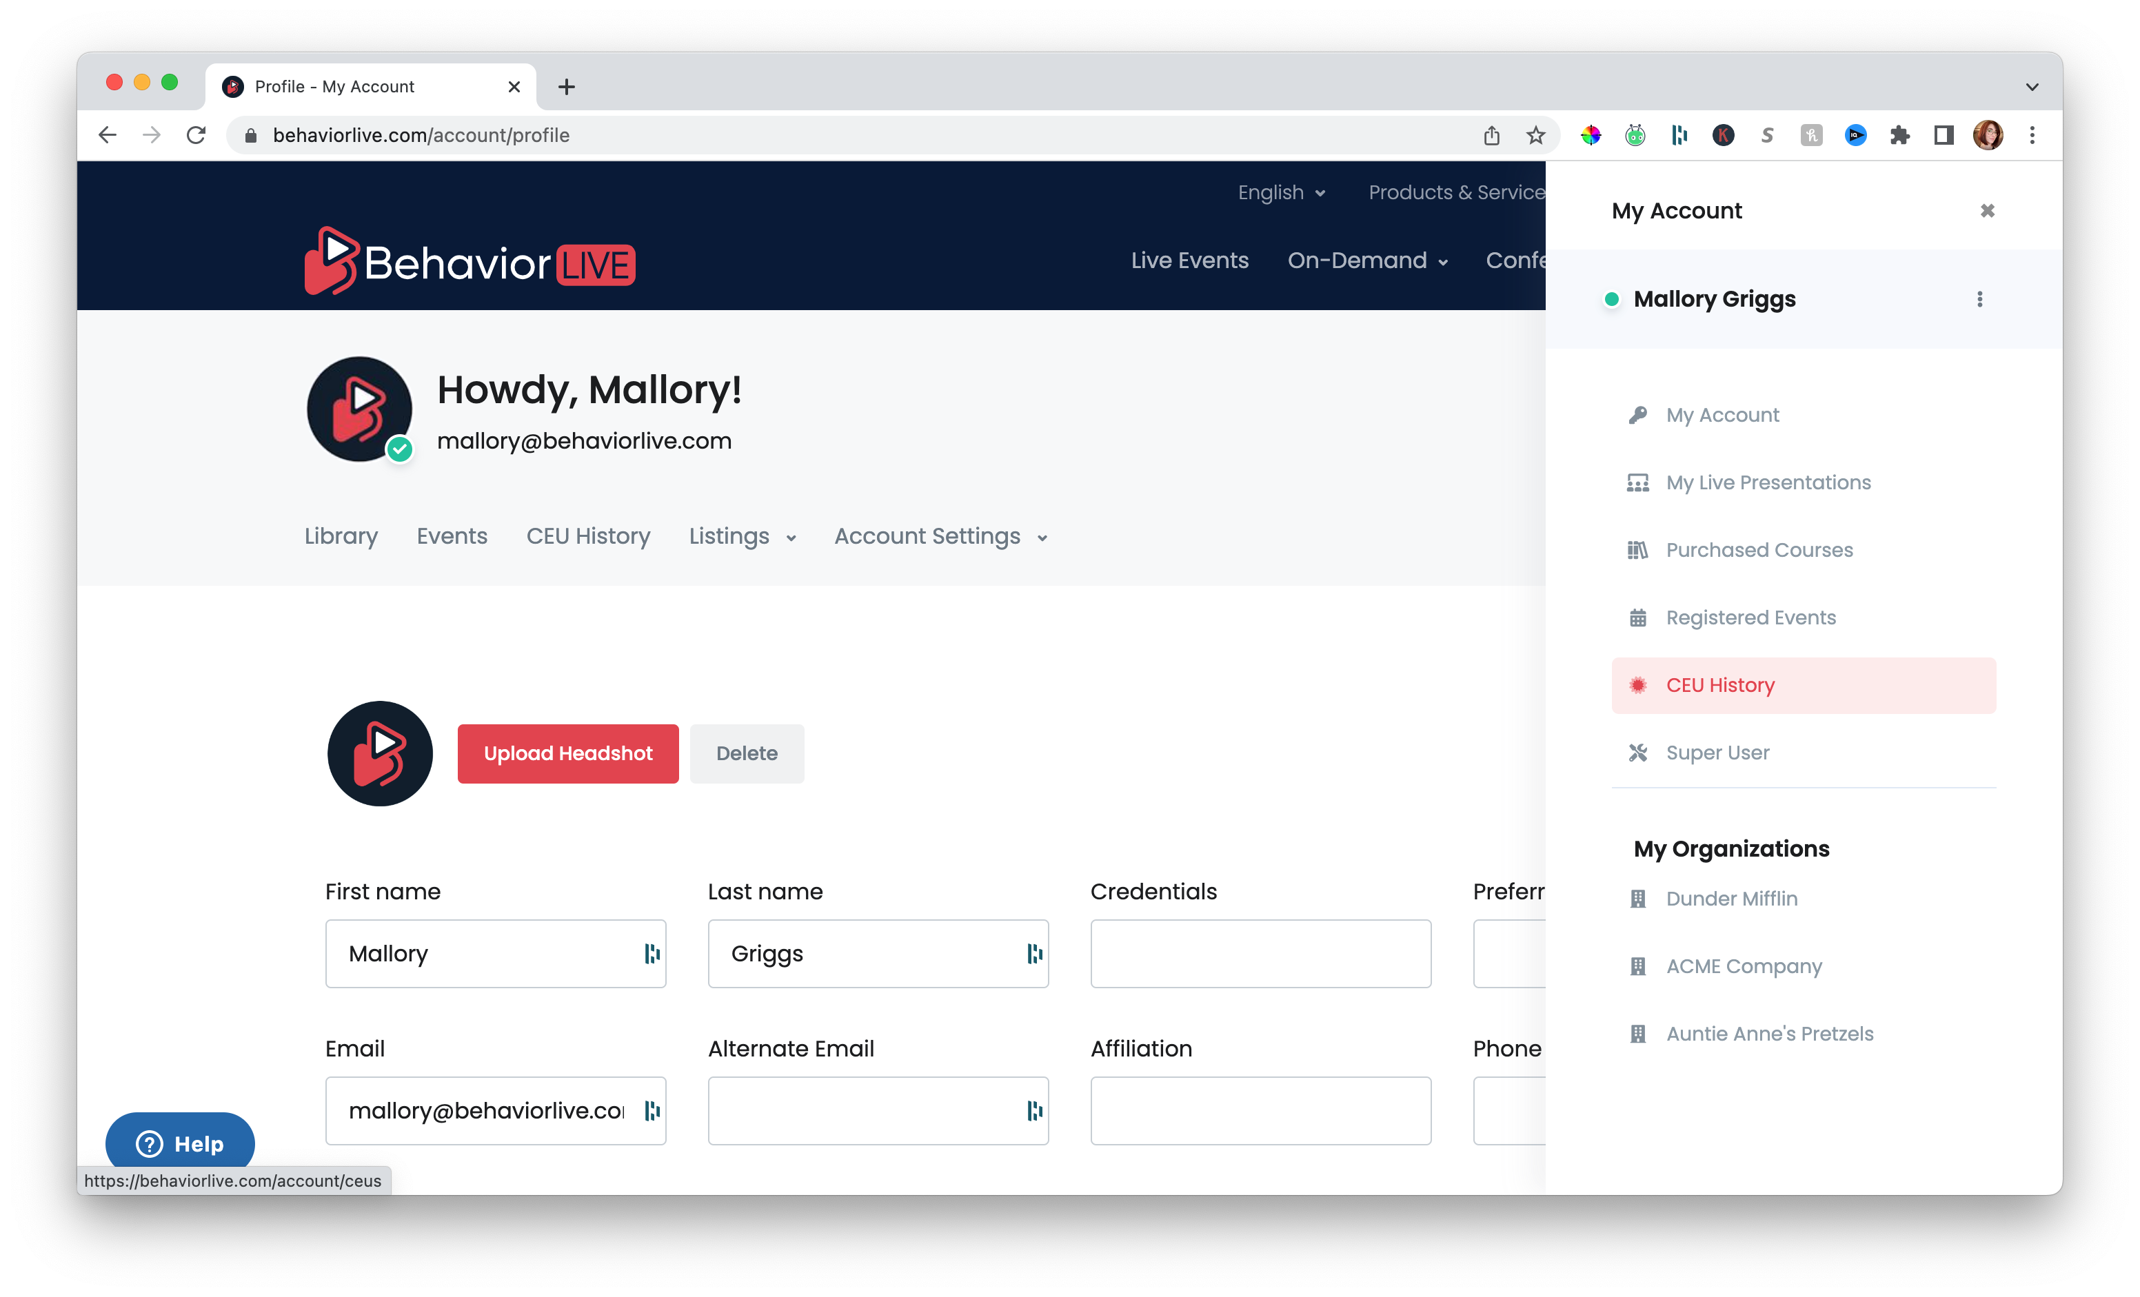Viewport: 2140px width, 1297px height.
Task: Open the Dunder Mifflin organization
Action: (x=1732, y=899)
